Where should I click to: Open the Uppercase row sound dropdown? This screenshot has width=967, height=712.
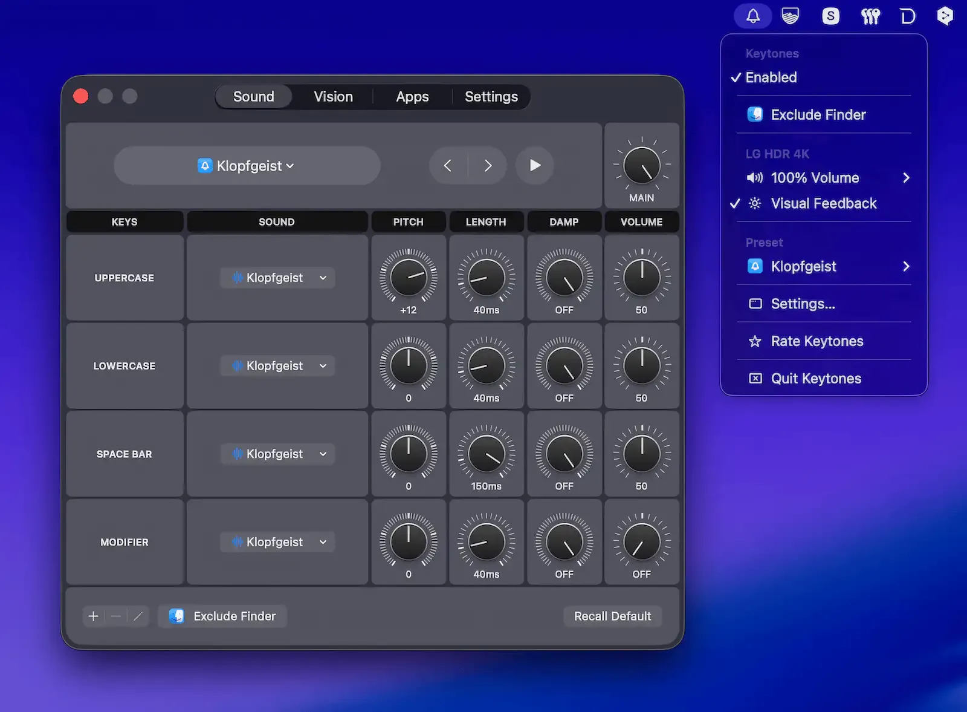point(277,278)
